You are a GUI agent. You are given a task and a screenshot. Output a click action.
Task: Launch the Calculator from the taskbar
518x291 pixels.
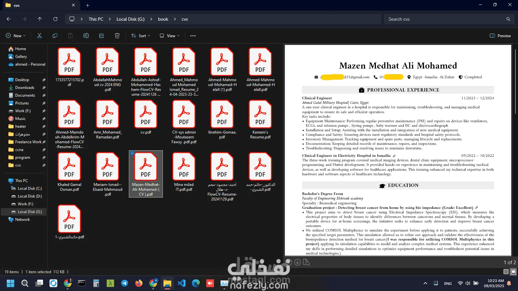[96, 283]
